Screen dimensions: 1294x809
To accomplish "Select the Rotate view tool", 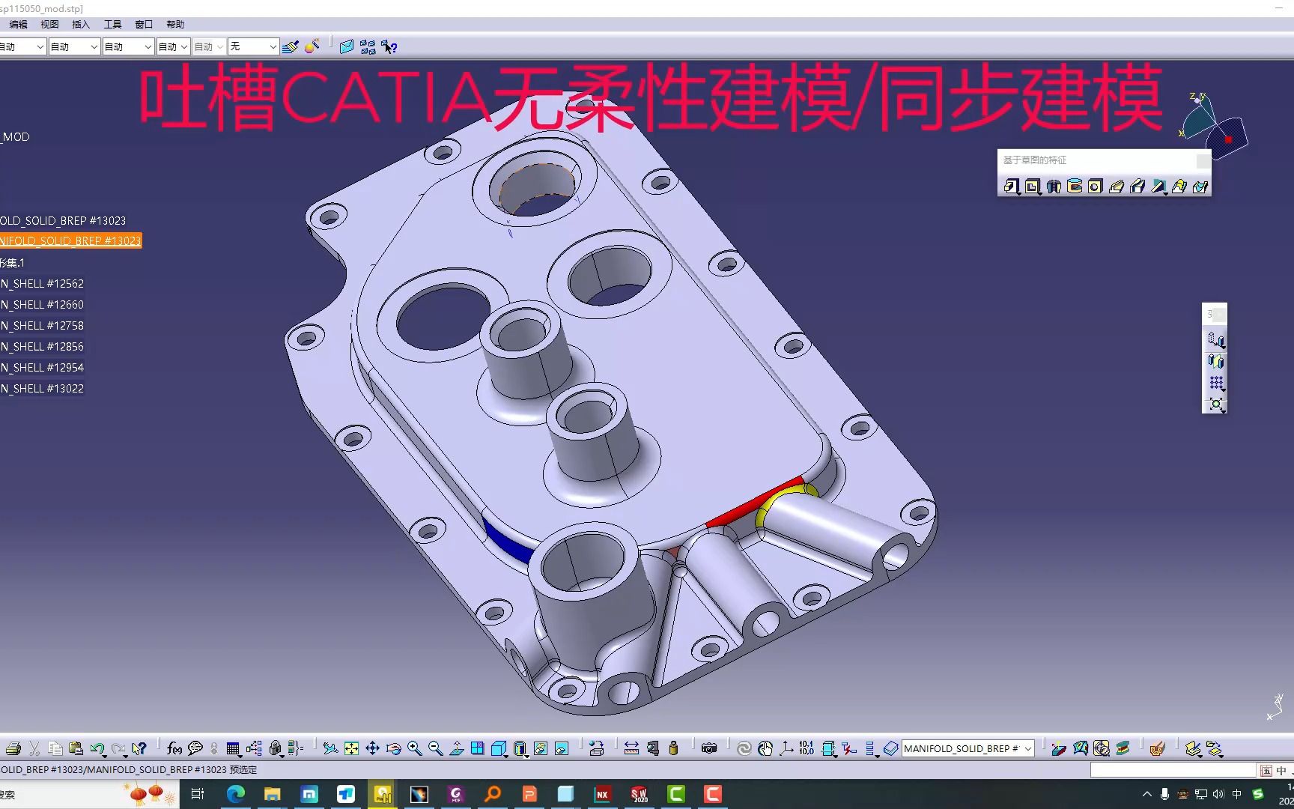I will click(x=393, y=748).
